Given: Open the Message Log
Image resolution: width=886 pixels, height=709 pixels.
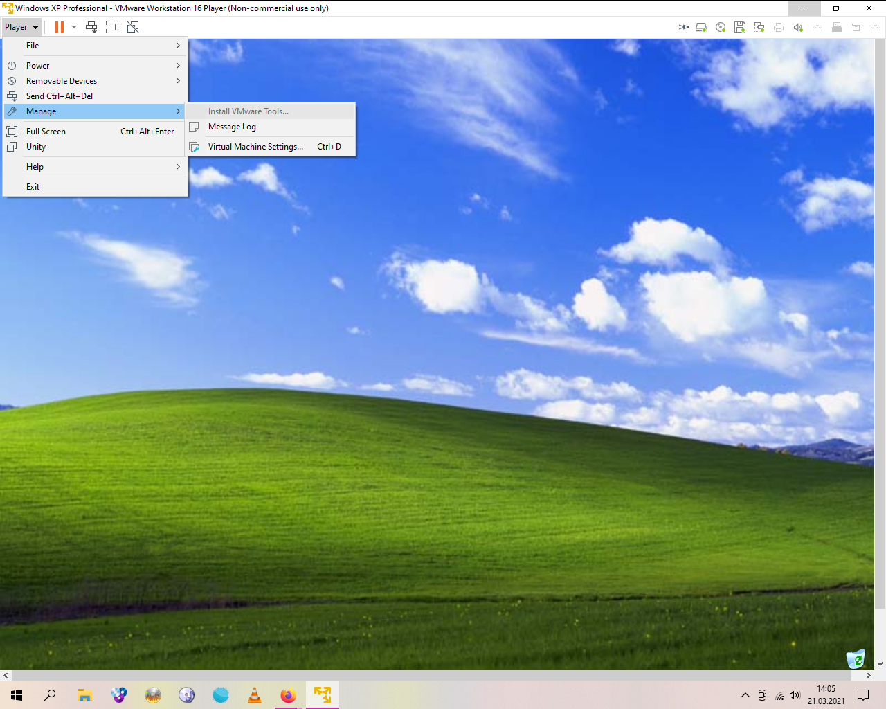Looking at the screenshot, I should pos(271,127).
